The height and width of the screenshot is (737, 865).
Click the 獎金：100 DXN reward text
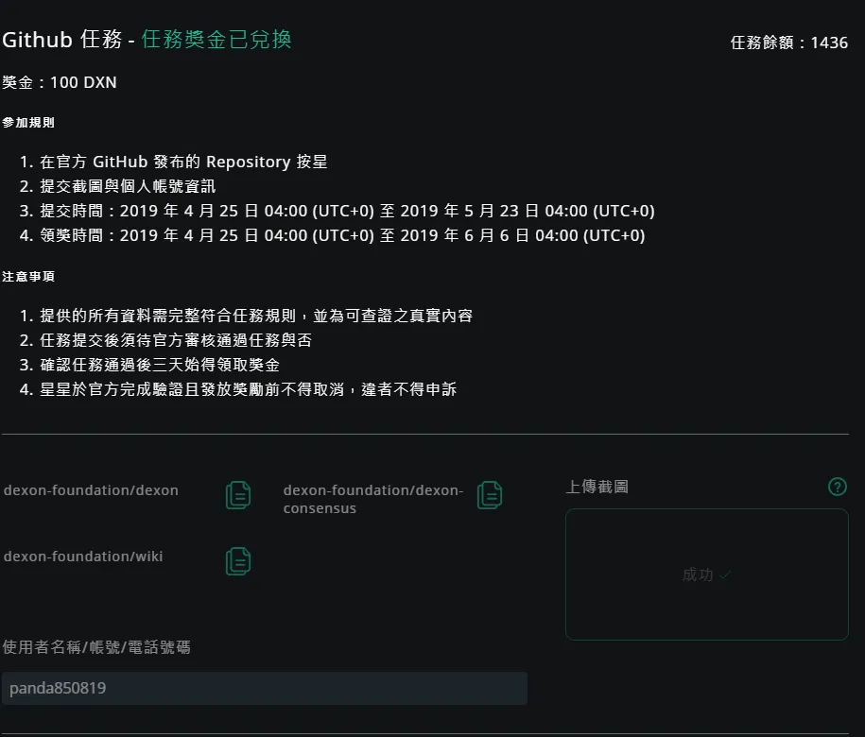60,82
